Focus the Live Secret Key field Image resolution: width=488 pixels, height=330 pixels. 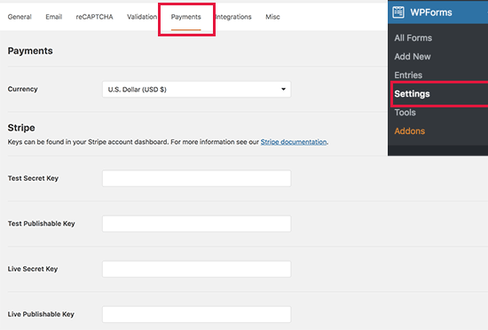(197, 269)
